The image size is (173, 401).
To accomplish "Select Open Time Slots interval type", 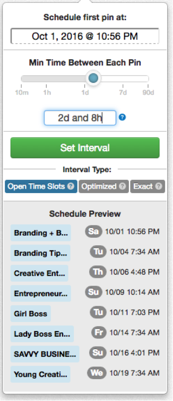I will (41, 186).
